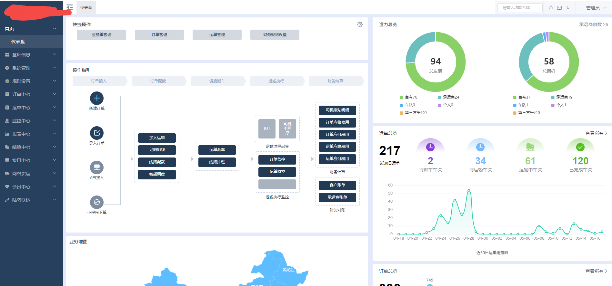This screenshot has width=612, height=286.
Task: Expand the 基础信息 menu chevron
Action: [55, 55]
